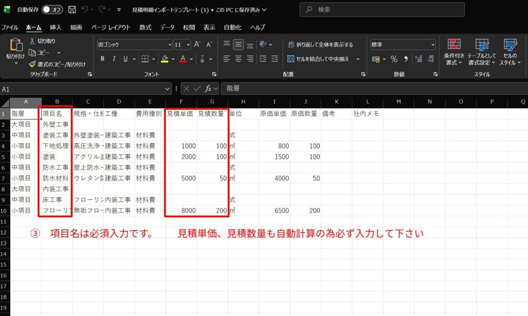Toggle wrap text (折り返して全体を表示する)
The width and height of the screenshot is (528, 316).
point(320,45)
